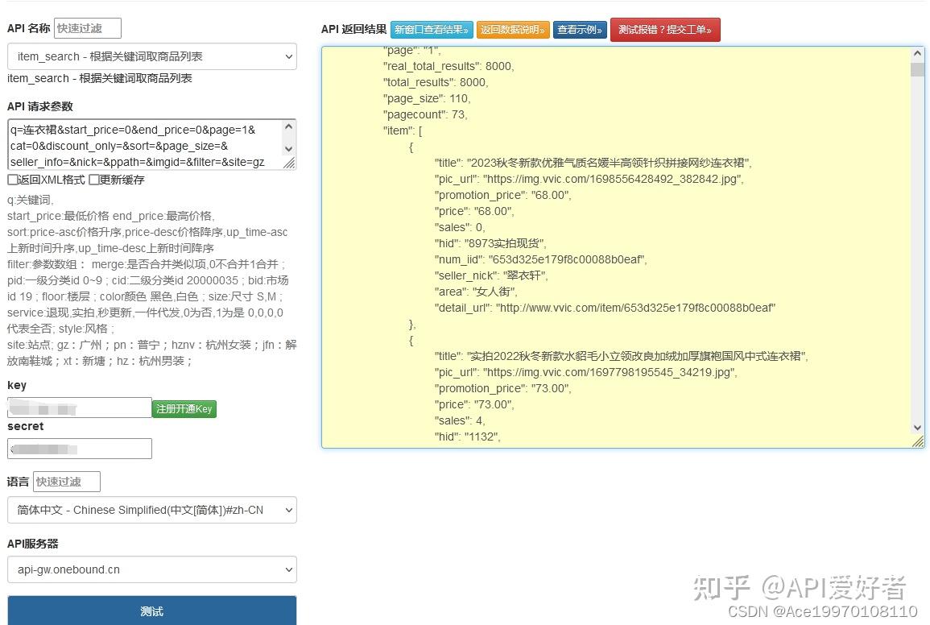Open the API服务器 dropdown
This screenshot has height=625, width=930.
[x=151, y=569]
